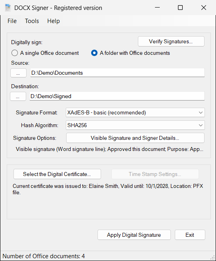
Task: Click 'Number of Office documents: 4' status text
Action: click(x=44, y=256)
